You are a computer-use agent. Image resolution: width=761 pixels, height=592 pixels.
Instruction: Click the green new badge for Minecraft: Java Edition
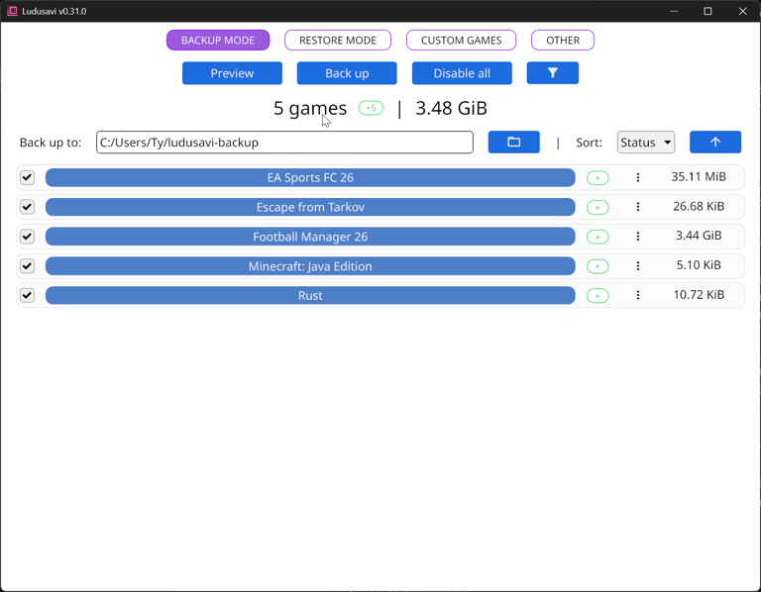pyautogui.click(x=598, y=266)
